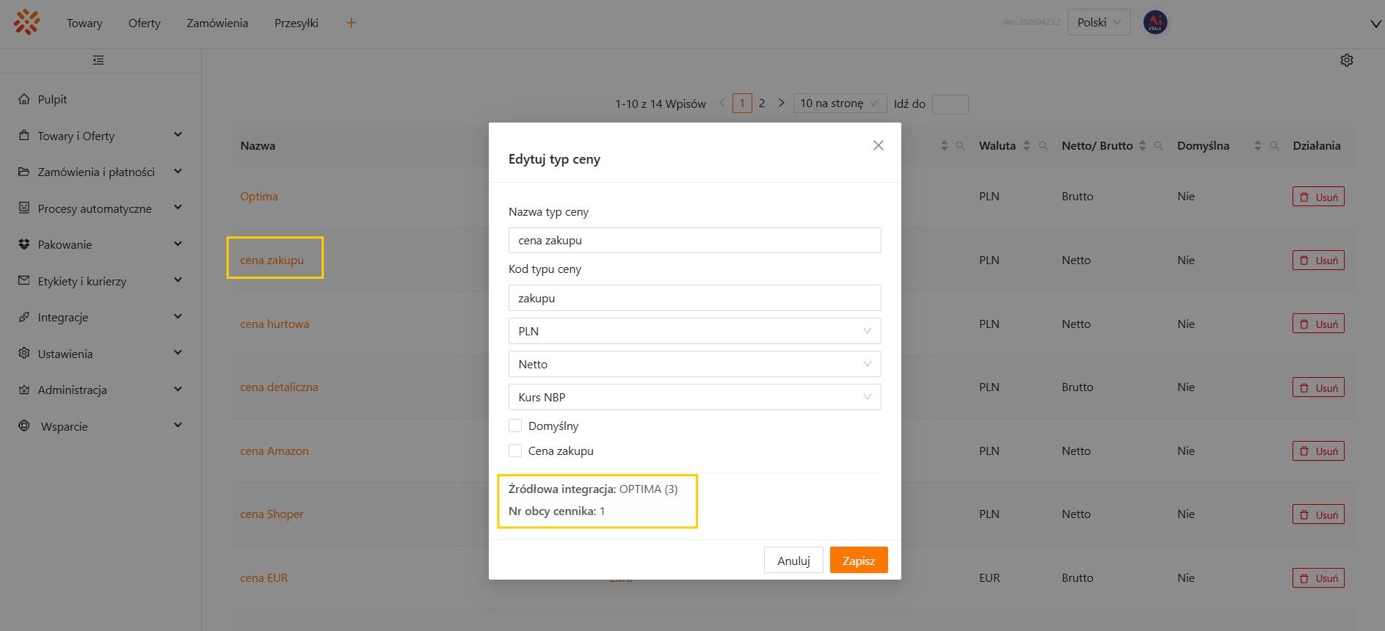1385x631 pixels.
Task: Click search icon in Domyślna column header
Action: coord(1275,146)
